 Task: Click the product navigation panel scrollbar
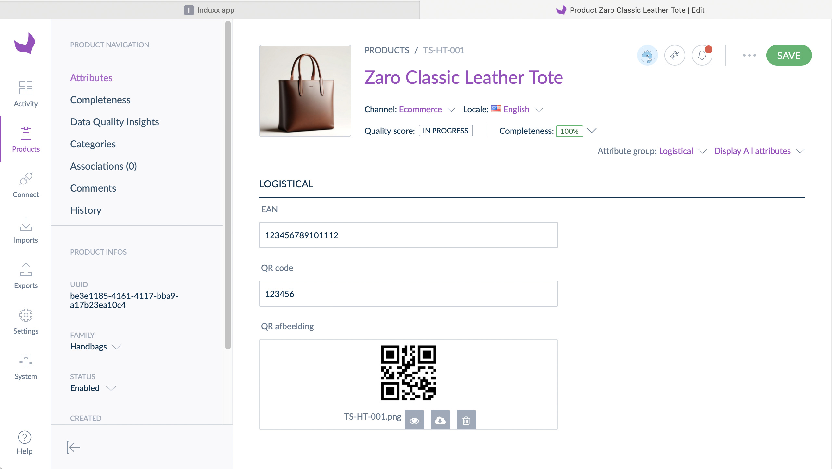click(228, 185)
